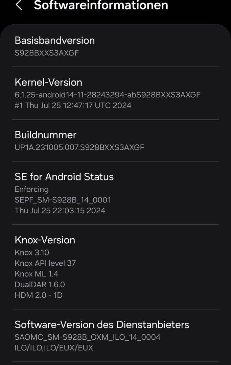Tap the Basisbandversion heading
Screen dimensions: 231x365
pyautogui.click(x=55, y=41)
